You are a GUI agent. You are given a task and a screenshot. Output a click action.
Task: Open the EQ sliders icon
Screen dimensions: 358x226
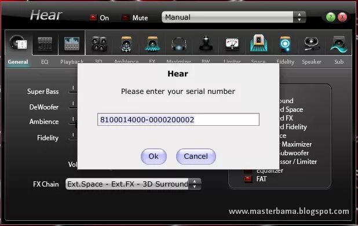click(45, 43)
